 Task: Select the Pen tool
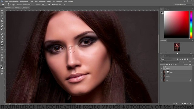[x=2, y=47]
